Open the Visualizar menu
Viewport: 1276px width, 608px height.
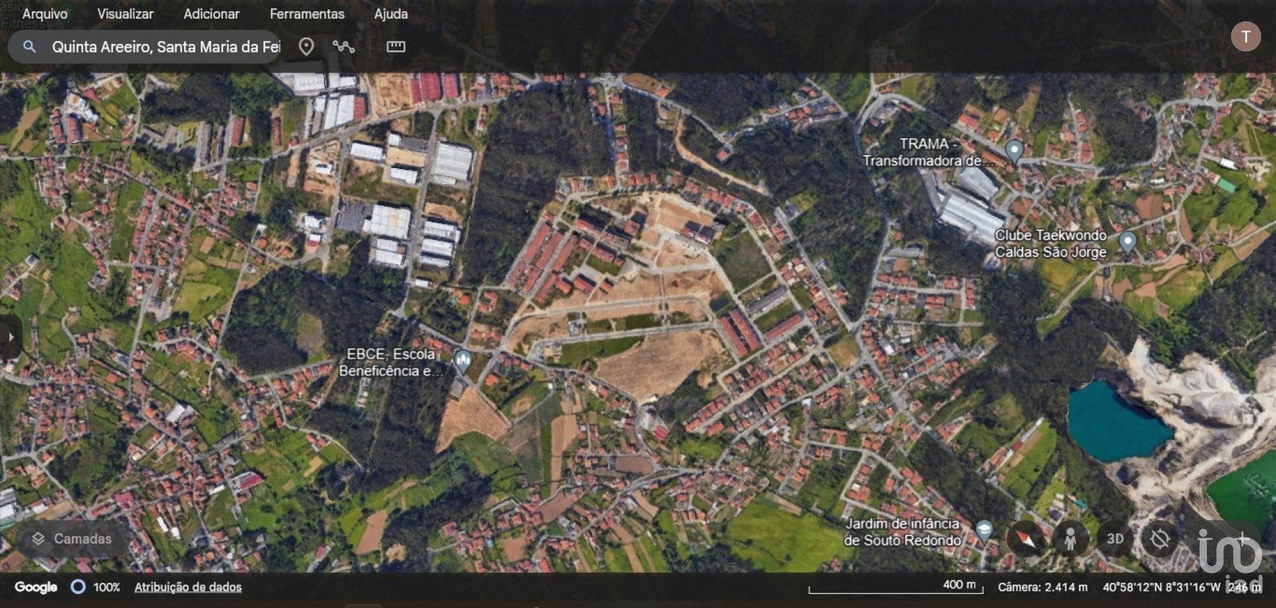point(125,14)
